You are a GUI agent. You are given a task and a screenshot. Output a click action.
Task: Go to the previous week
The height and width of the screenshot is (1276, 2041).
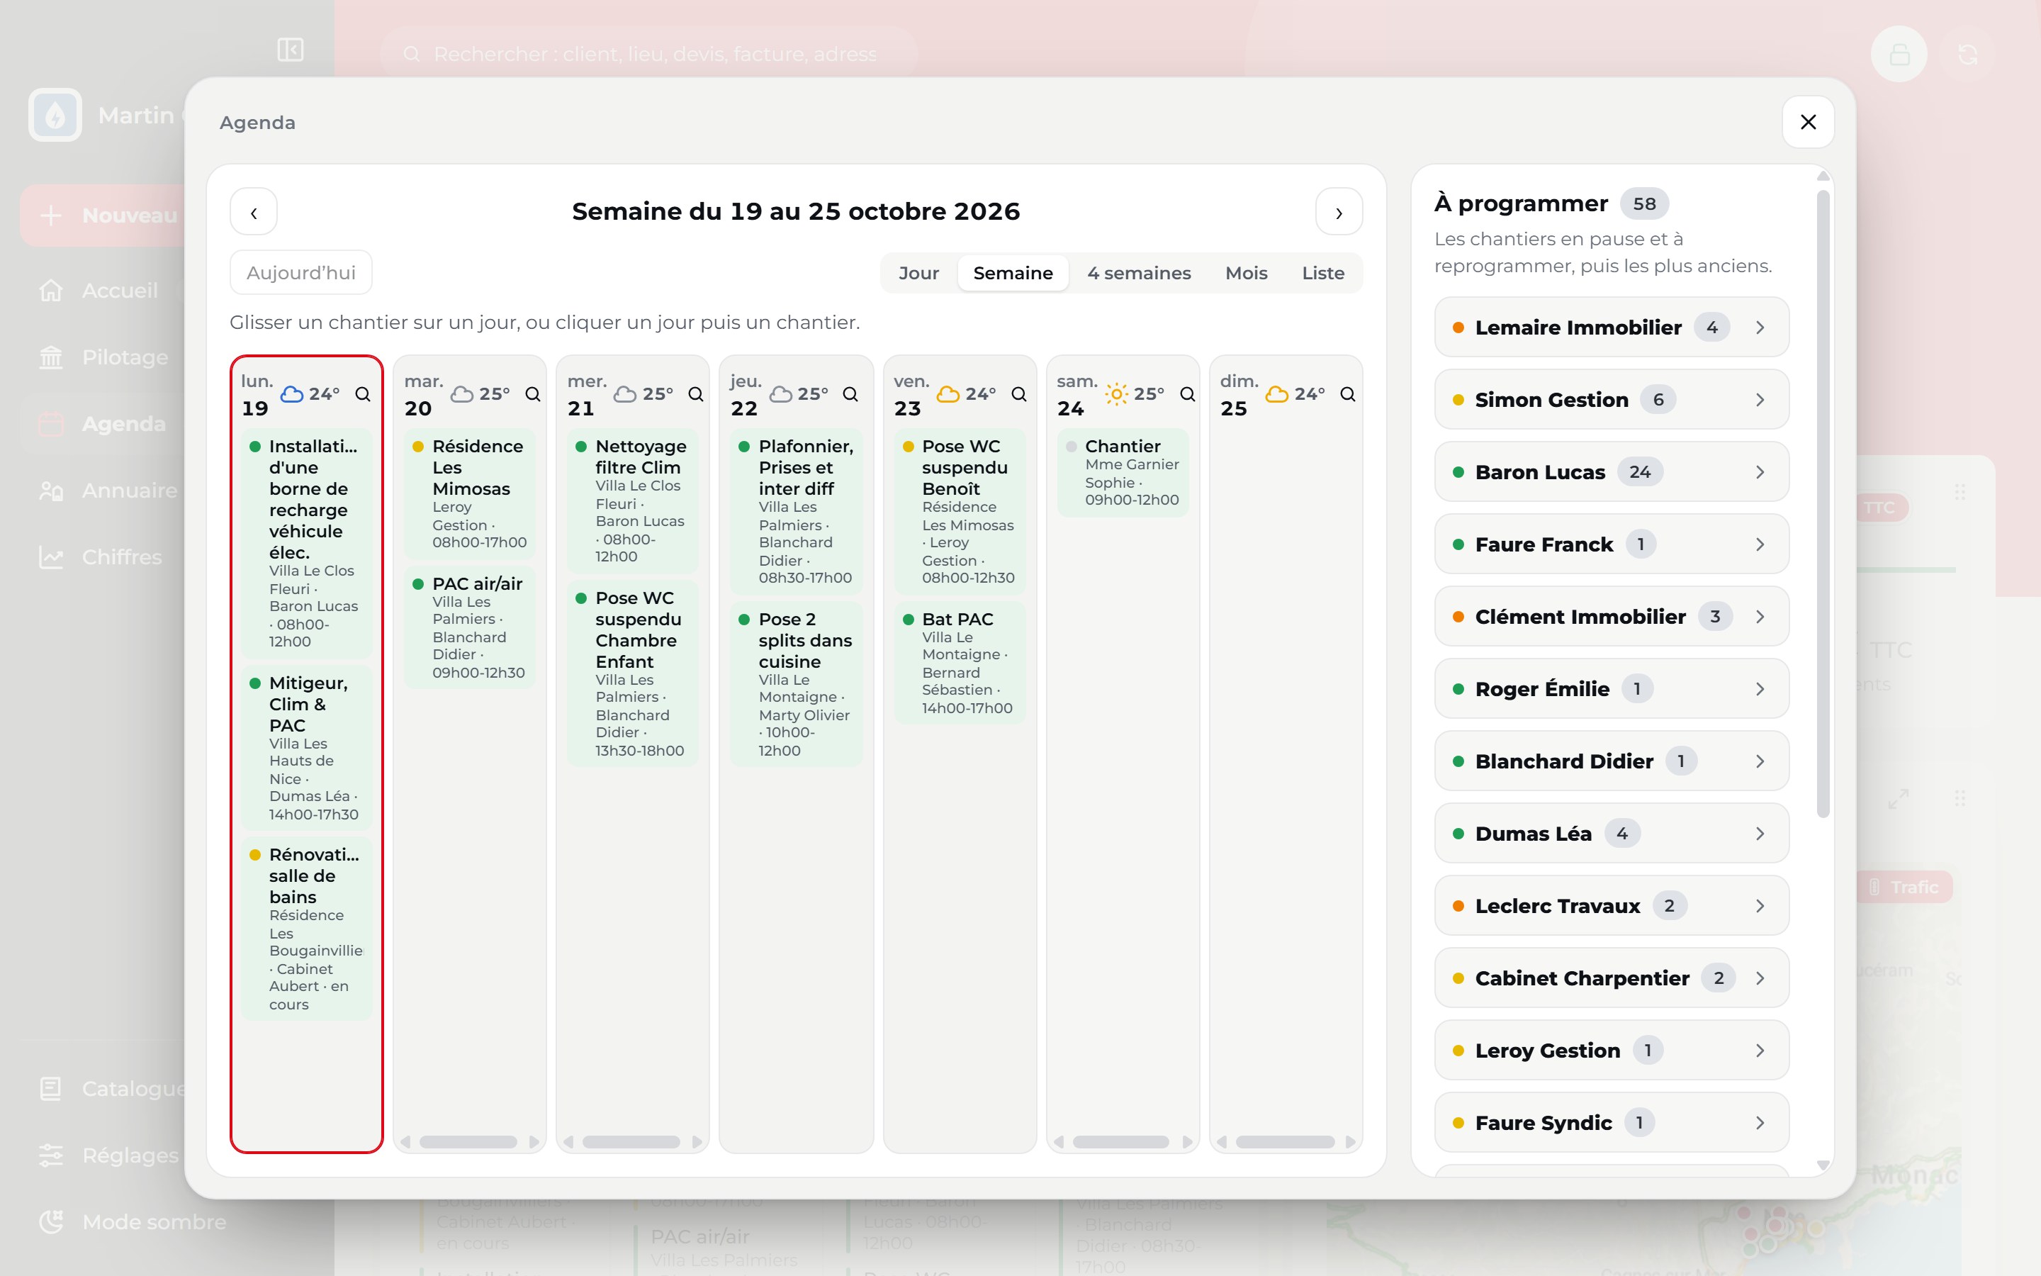(254, 212)
